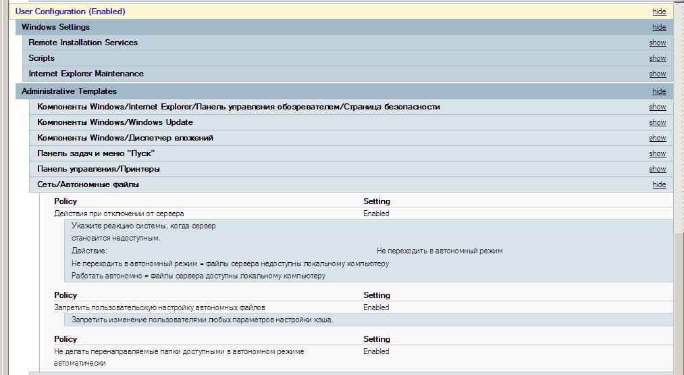Select policy Запретить пользовательскую настройку автономных файлов

159,308
